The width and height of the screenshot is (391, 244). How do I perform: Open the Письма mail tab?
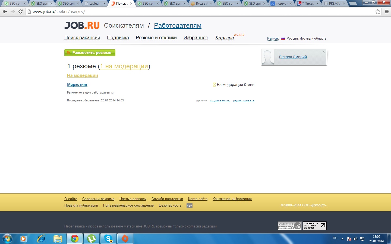(x=307, y=4)
